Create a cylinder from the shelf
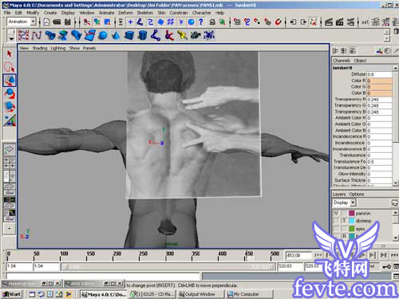This screenshot has width=399, height=299. (143, 35)
